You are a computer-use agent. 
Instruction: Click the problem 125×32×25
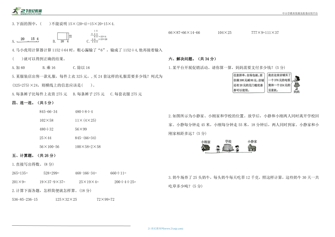click(66, 200)
